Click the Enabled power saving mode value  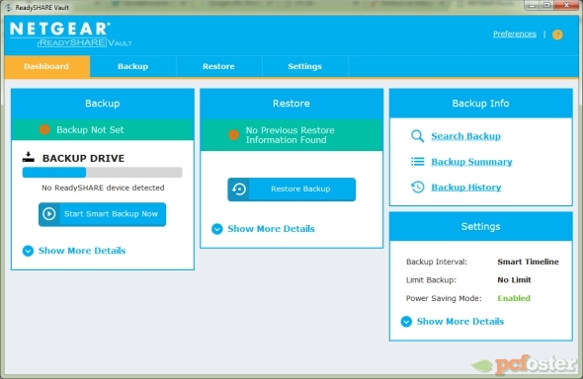click(514, 298)
